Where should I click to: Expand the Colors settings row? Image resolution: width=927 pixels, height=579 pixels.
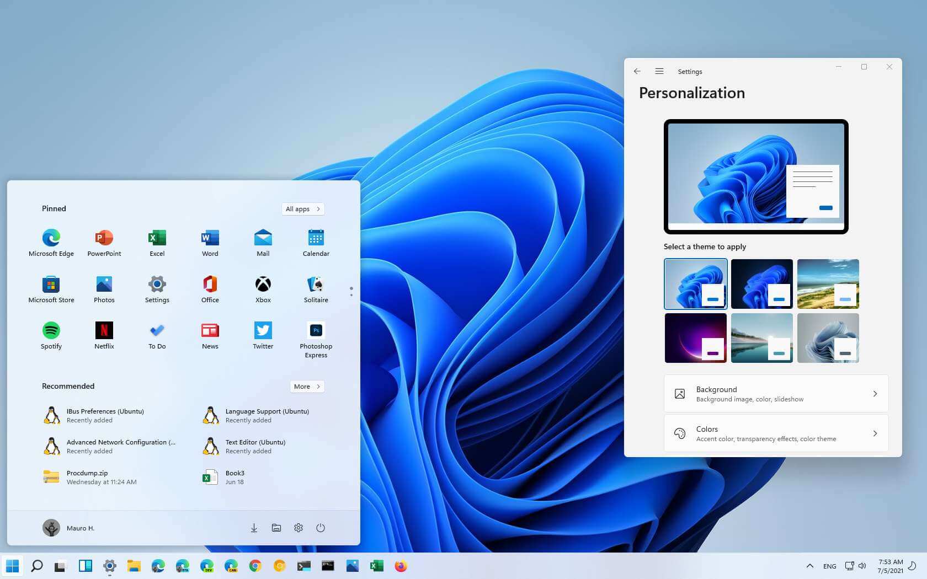[x=776, y=433]
